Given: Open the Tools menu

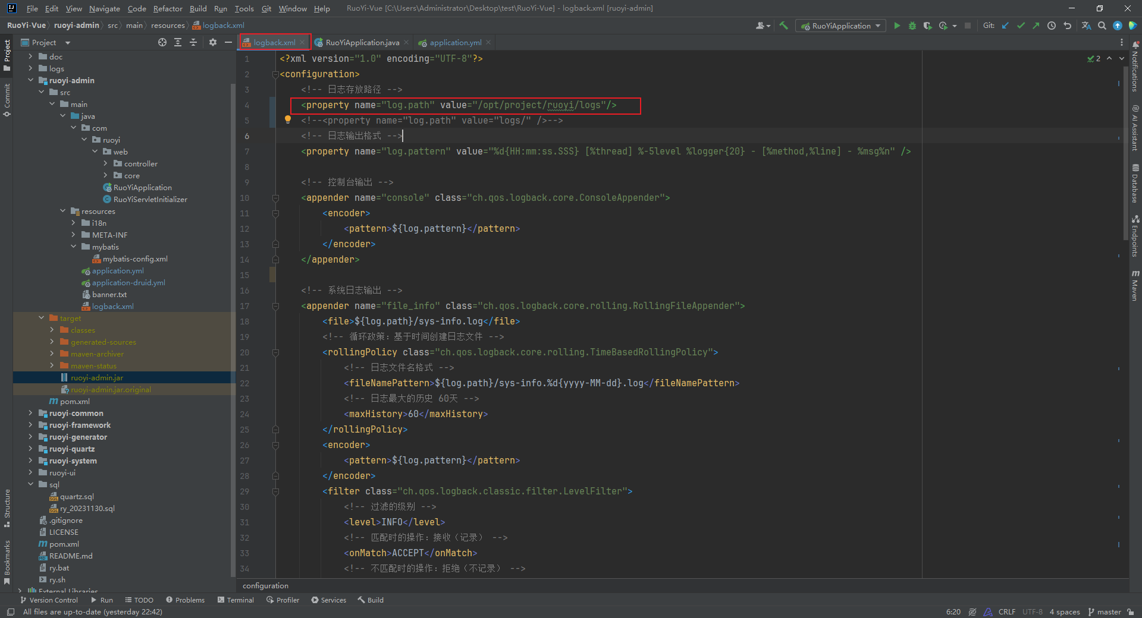Looking at the screenshot, I should 244,8.
